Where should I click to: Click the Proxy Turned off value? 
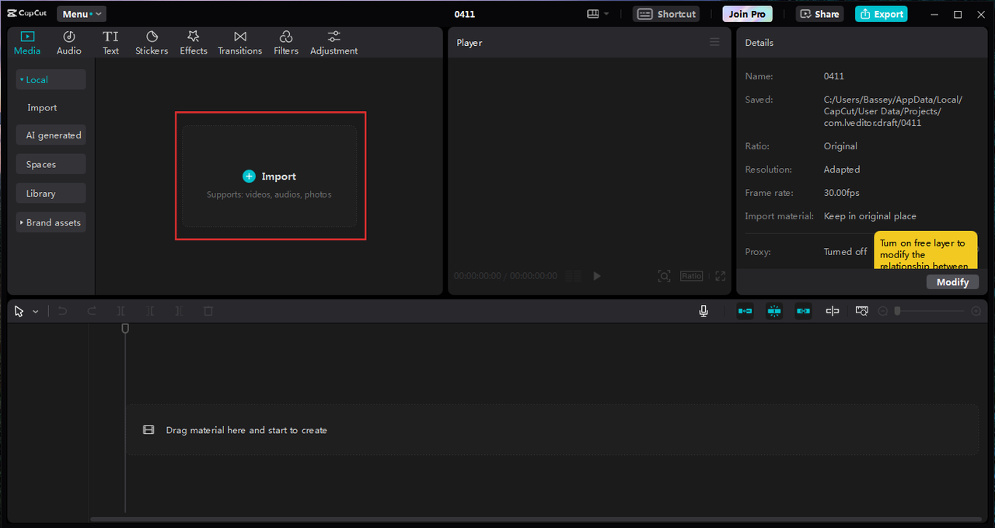tap(845, 252)
